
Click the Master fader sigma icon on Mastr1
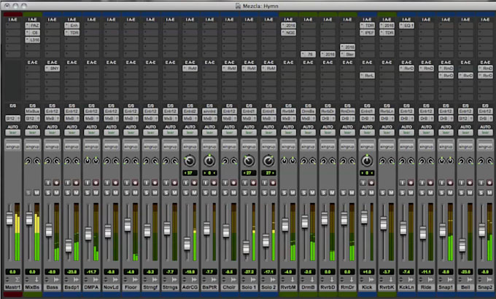[x=17, y=279]
